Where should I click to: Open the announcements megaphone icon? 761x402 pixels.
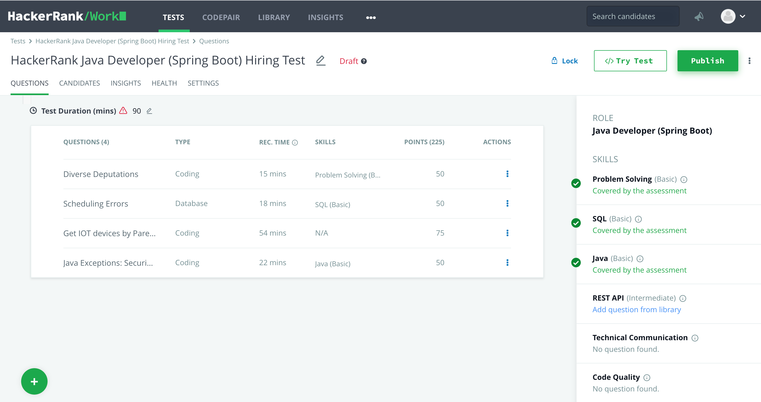pyautogui.click(x=699, y=17)
